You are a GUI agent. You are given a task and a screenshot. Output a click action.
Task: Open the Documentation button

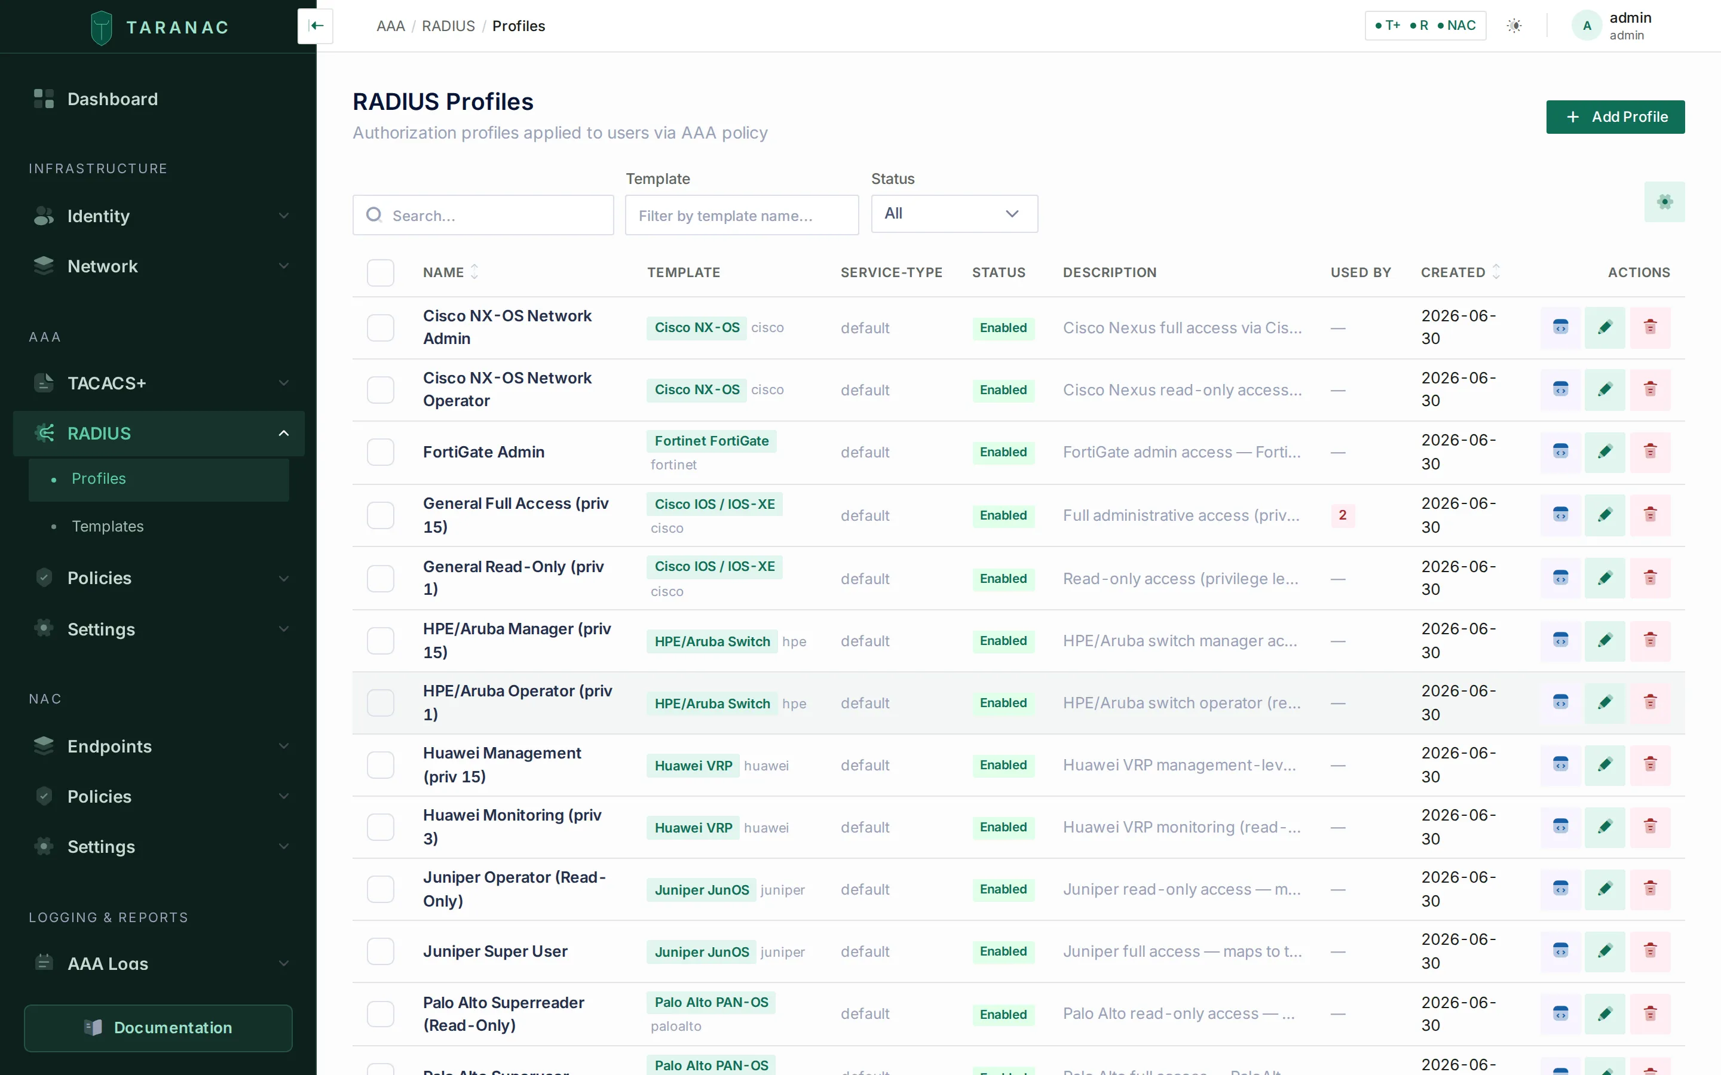click(x=158, y=1027)
